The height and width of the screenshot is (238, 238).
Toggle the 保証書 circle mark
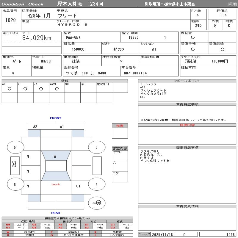[193, 37]
